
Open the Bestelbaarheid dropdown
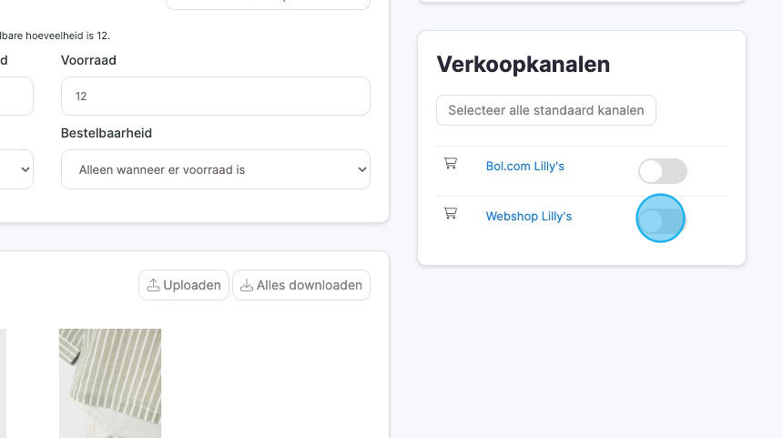[x=215, y=169]
